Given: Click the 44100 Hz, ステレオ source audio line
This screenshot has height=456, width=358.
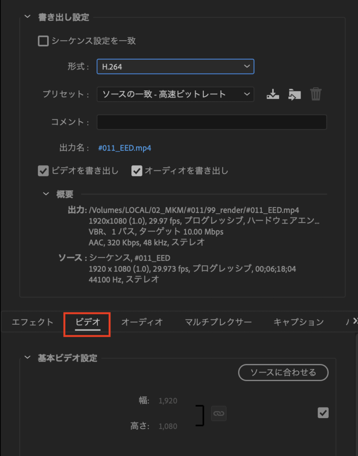Looking at the screenshot, I should 124,280.
